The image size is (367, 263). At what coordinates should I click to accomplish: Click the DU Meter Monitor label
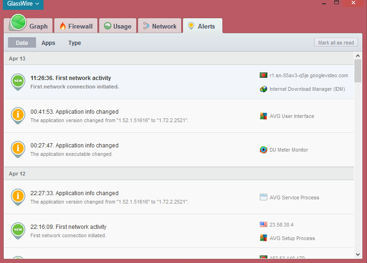point(288,150)
